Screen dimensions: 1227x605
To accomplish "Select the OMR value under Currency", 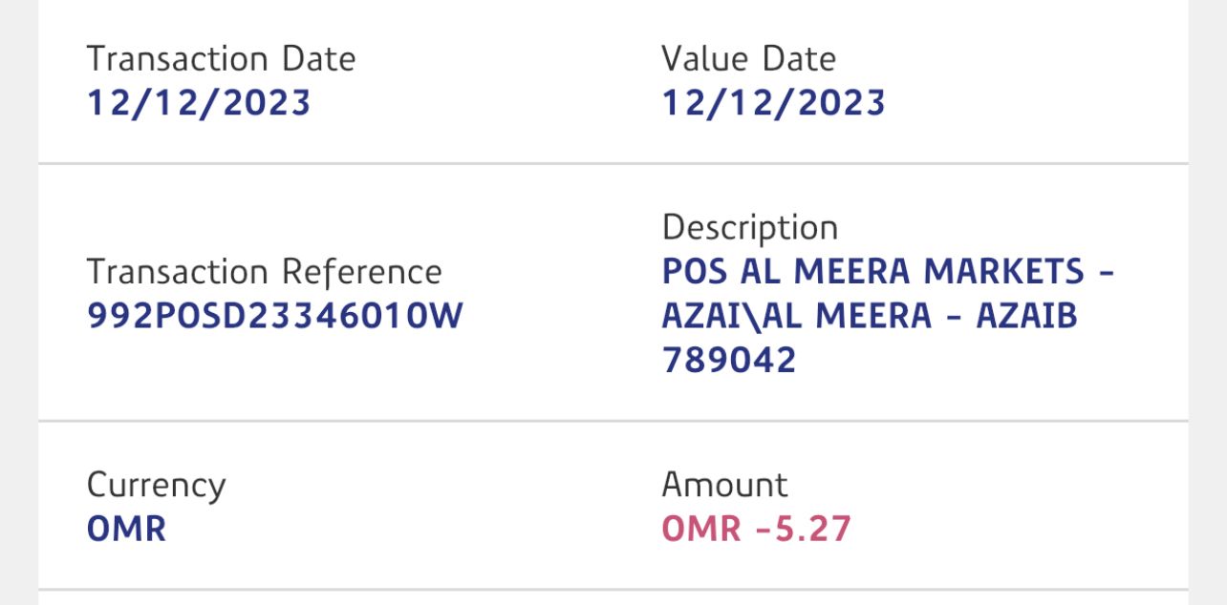I will 126,529.
